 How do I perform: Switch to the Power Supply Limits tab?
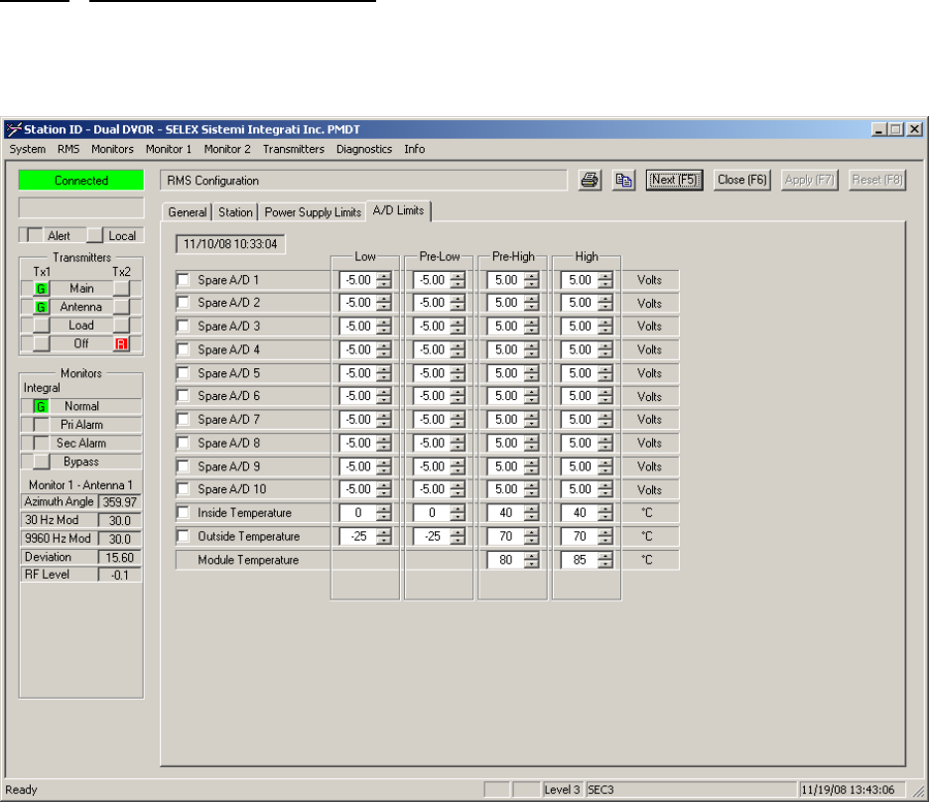pyautogui.click(x=313, y=212)
